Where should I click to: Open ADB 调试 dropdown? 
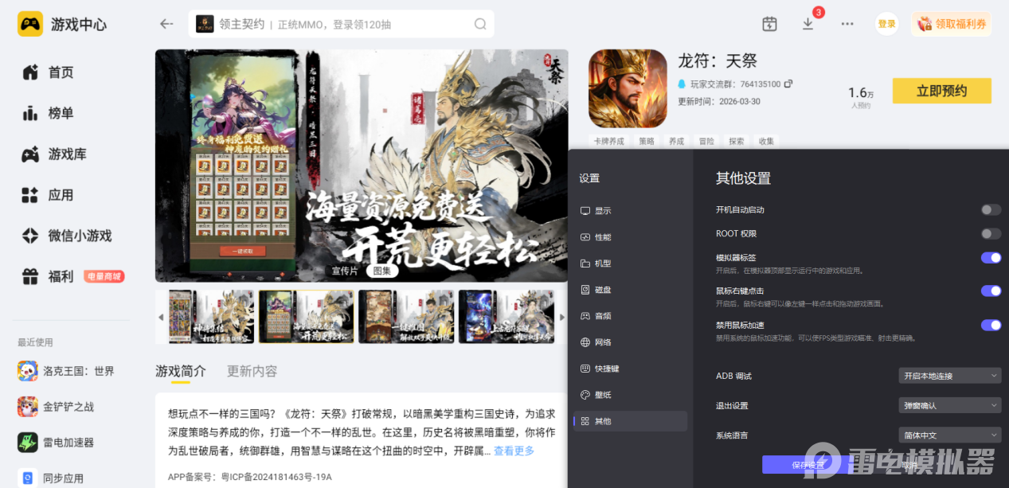coord(949,376)
